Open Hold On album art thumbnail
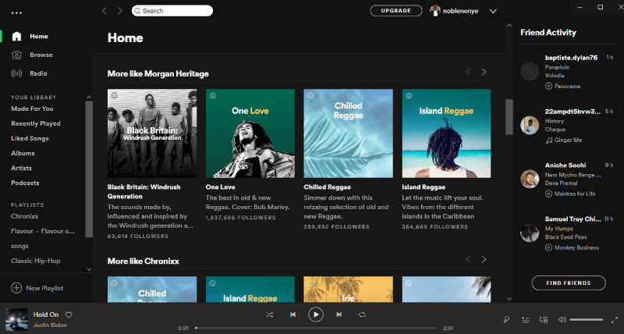 tap(16, 319)
